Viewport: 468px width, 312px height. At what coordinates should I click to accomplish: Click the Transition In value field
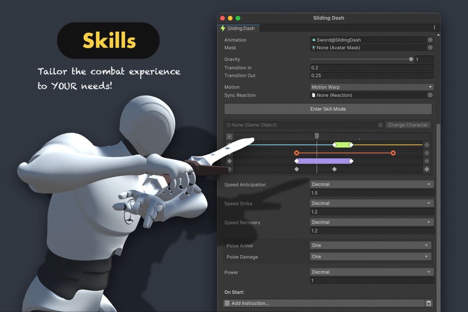(x=371, y=67)
